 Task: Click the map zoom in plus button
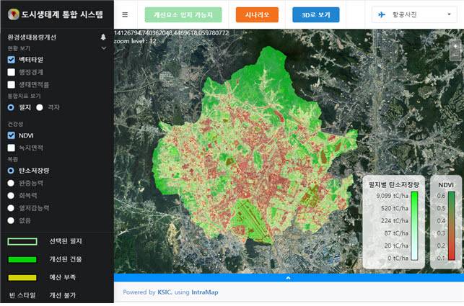(x=455, y=45)
